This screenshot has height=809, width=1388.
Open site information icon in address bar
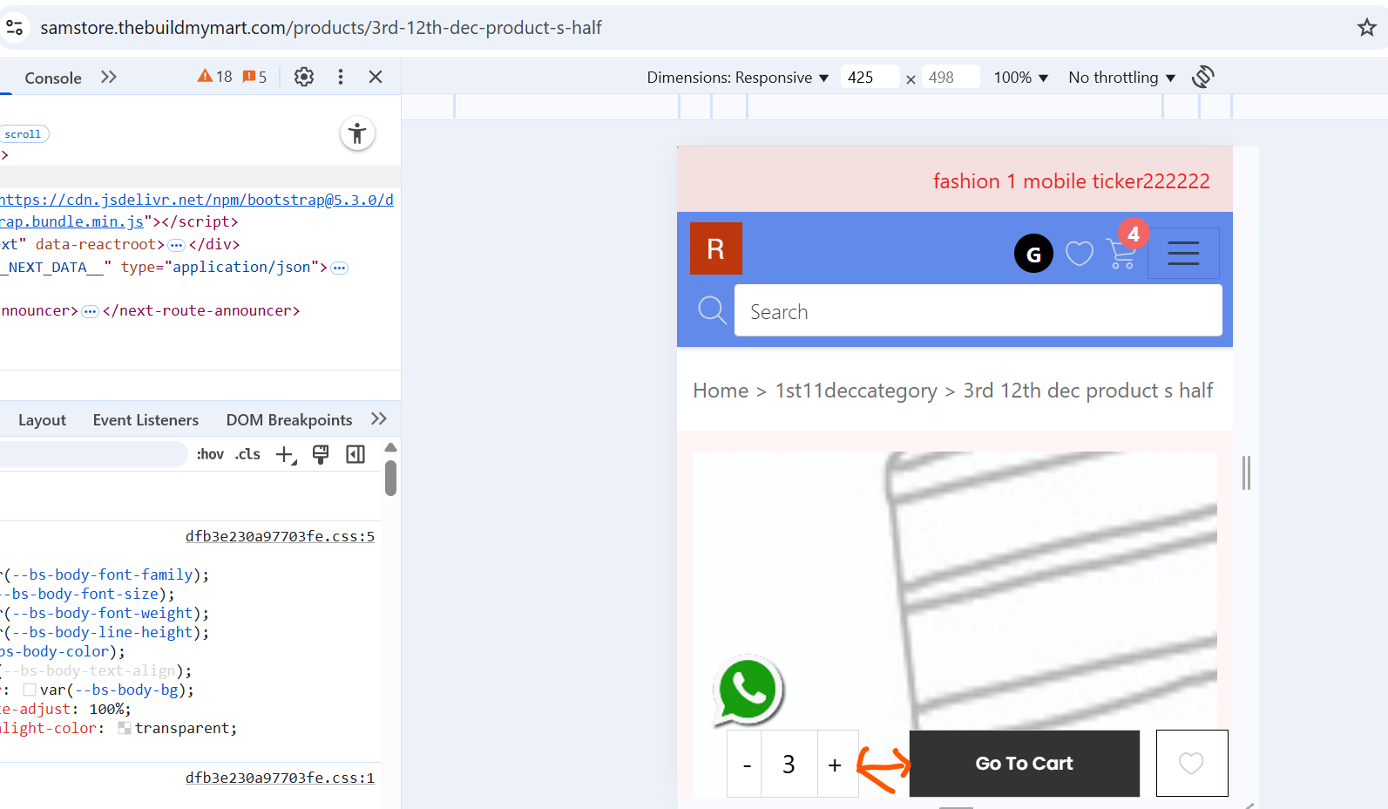pos(15,28)
